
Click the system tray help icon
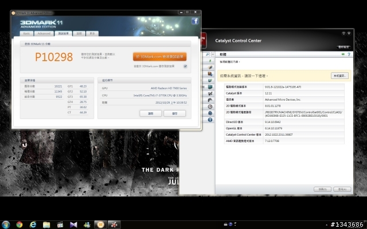pos(231,224)
